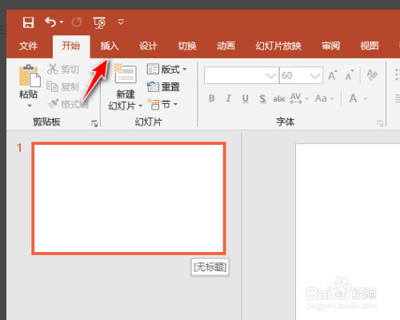This screenshot has width=400, height=320.
Task: Undo the last action
Action: pos(50,22)
